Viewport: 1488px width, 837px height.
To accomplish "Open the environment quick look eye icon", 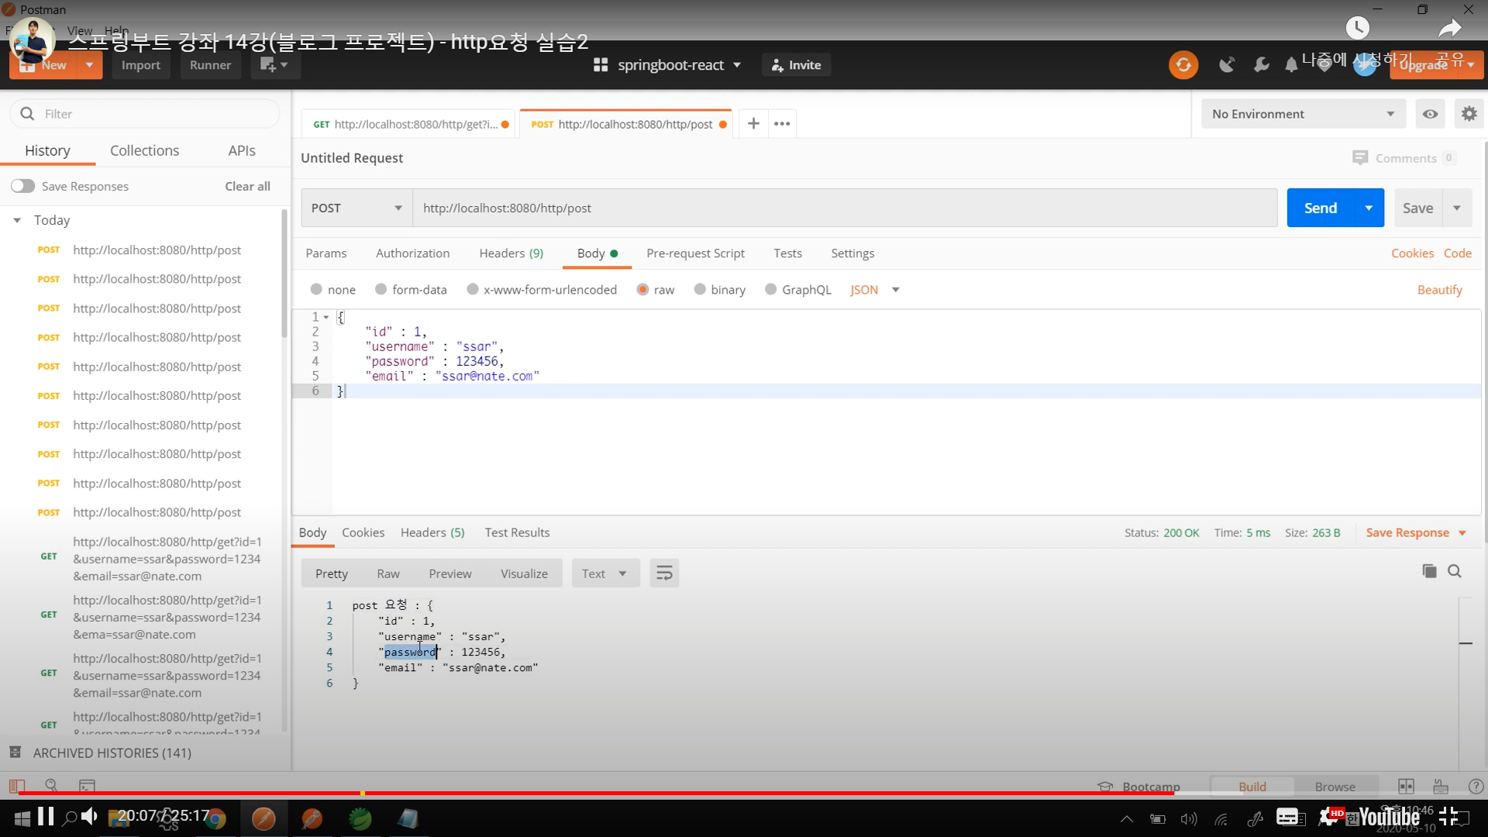I will coord(1430,114).
